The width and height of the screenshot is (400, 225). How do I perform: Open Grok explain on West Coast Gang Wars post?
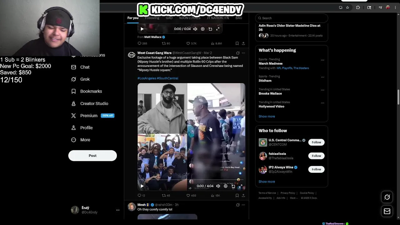(x=238, y=53)
